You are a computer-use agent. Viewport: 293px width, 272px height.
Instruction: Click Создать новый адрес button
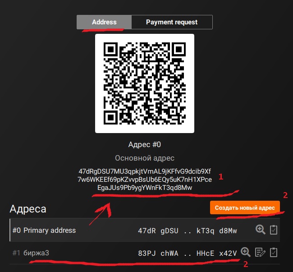245,207
